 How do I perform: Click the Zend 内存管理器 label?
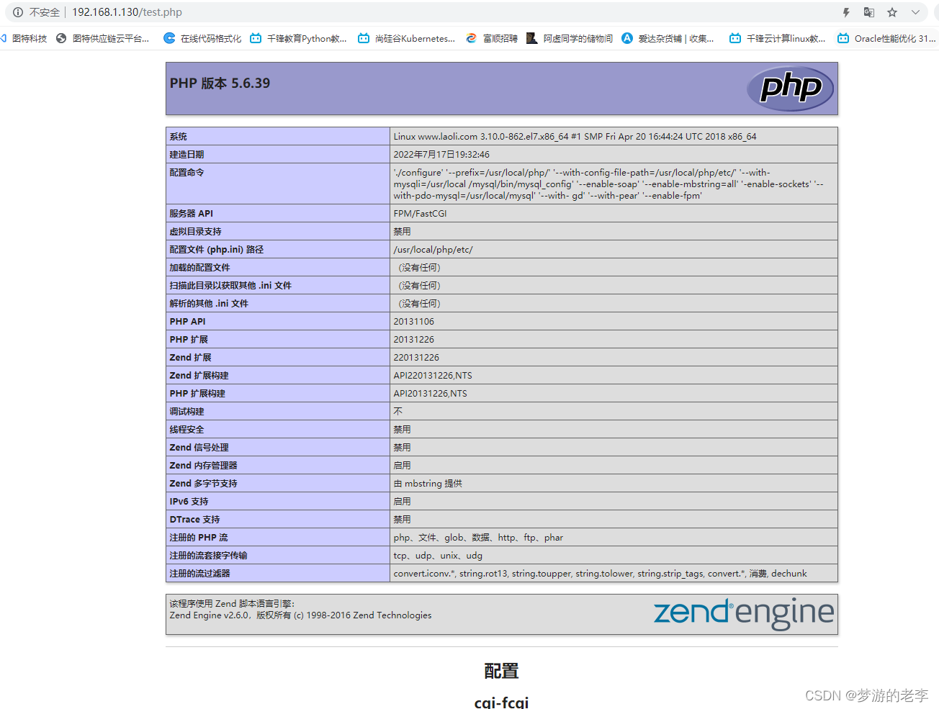204,465
